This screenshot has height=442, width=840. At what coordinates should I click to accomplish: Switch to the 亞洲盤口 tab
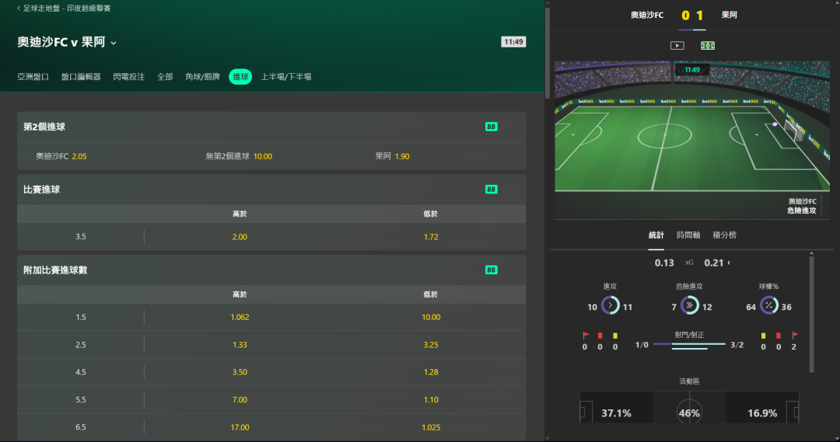point(33,77)
